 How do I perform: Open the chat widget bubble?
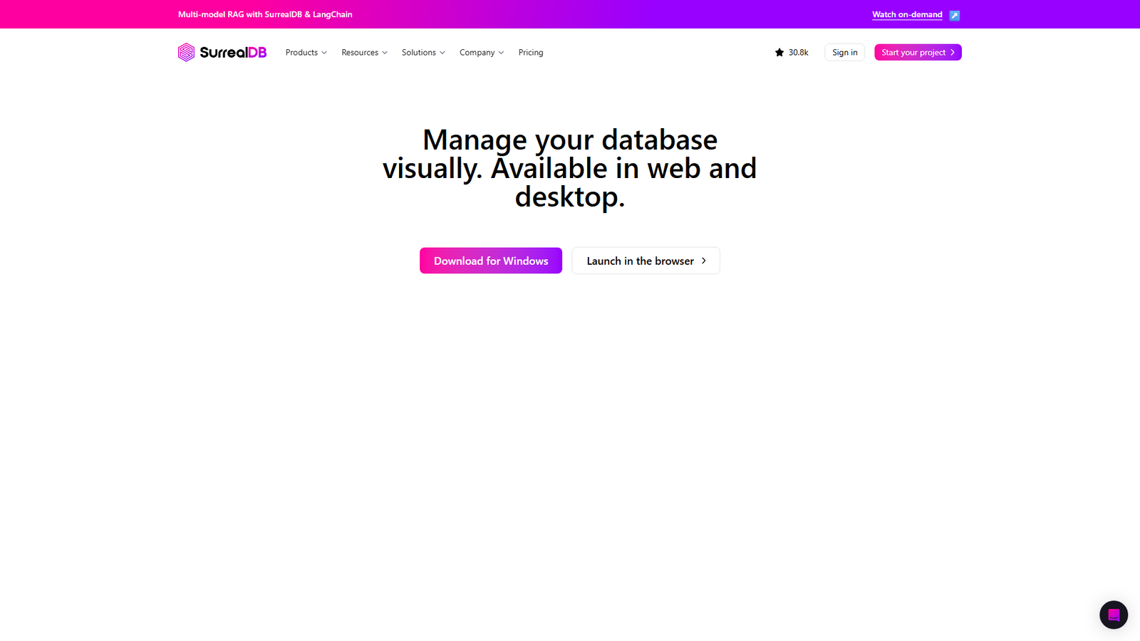click(x=1113, y=615)
